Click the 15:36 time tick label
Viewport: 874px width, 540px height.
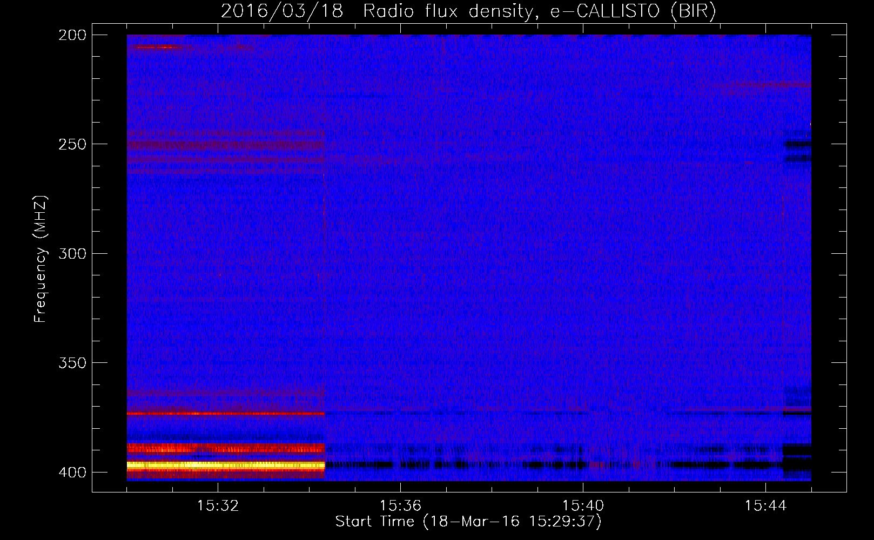click(400, 506)
